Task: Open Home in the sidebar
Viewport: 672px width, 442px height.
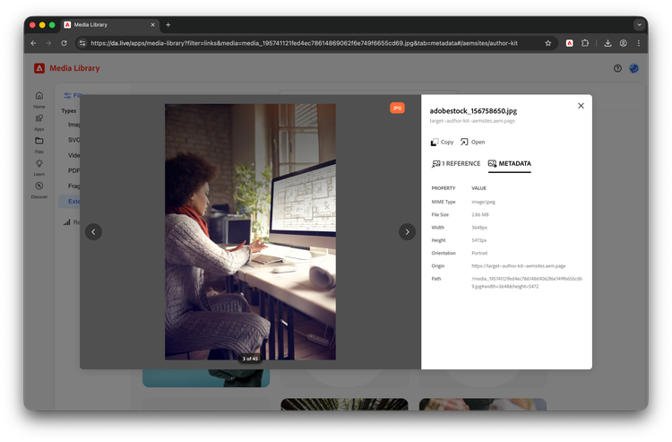Action: click(x=39, y=99)
